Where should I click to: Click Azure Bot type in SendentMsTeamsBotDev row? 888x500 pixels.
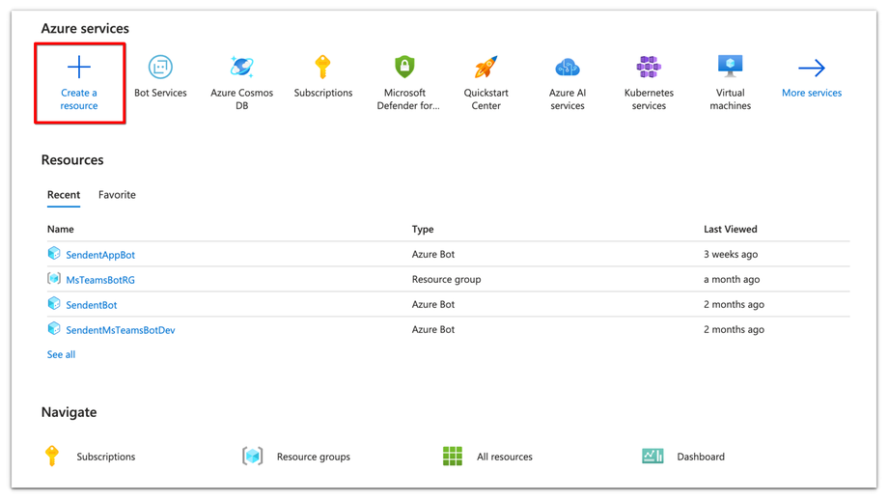click(433, 329)
